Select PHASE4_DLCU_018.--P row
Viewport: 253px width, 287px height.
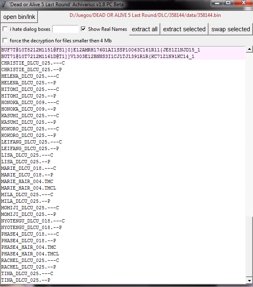click(x=123, y=241)
